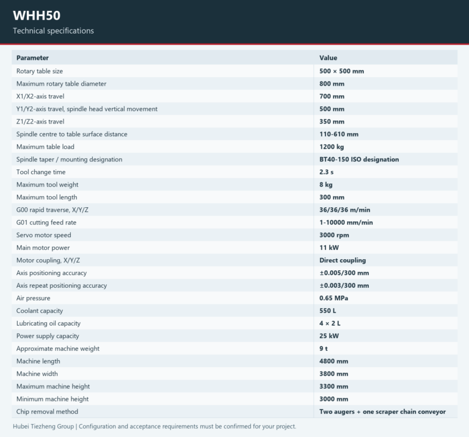Select the value 'BT40-150 ISO designation'
Image resolution: width=469 pixels, height=437 pixels.
359,160
